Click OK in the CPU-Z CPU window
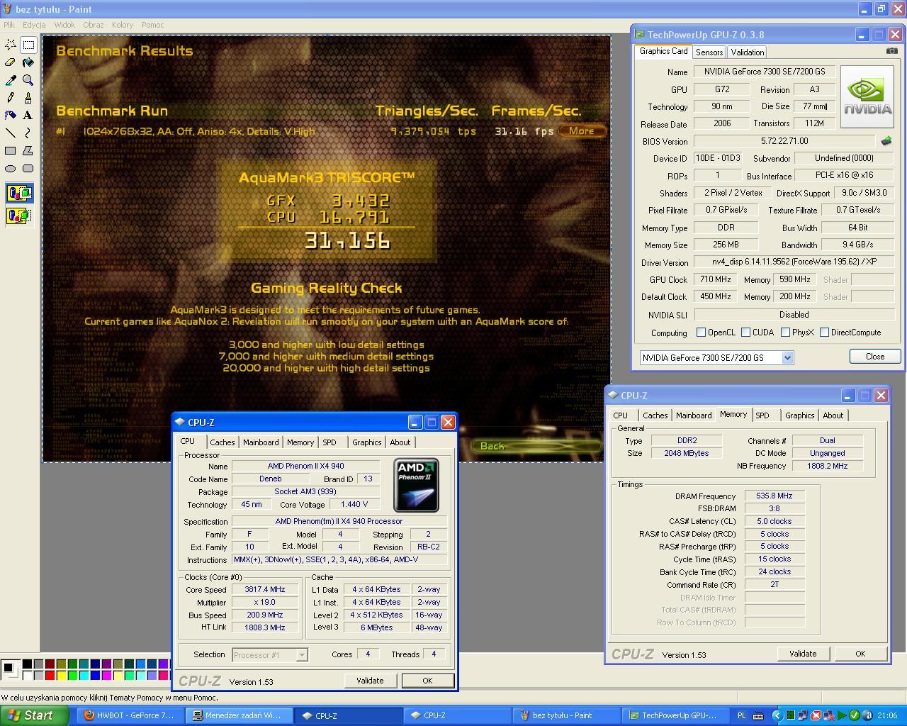Screen dimensions: 907x726 (x=427, y=681)
